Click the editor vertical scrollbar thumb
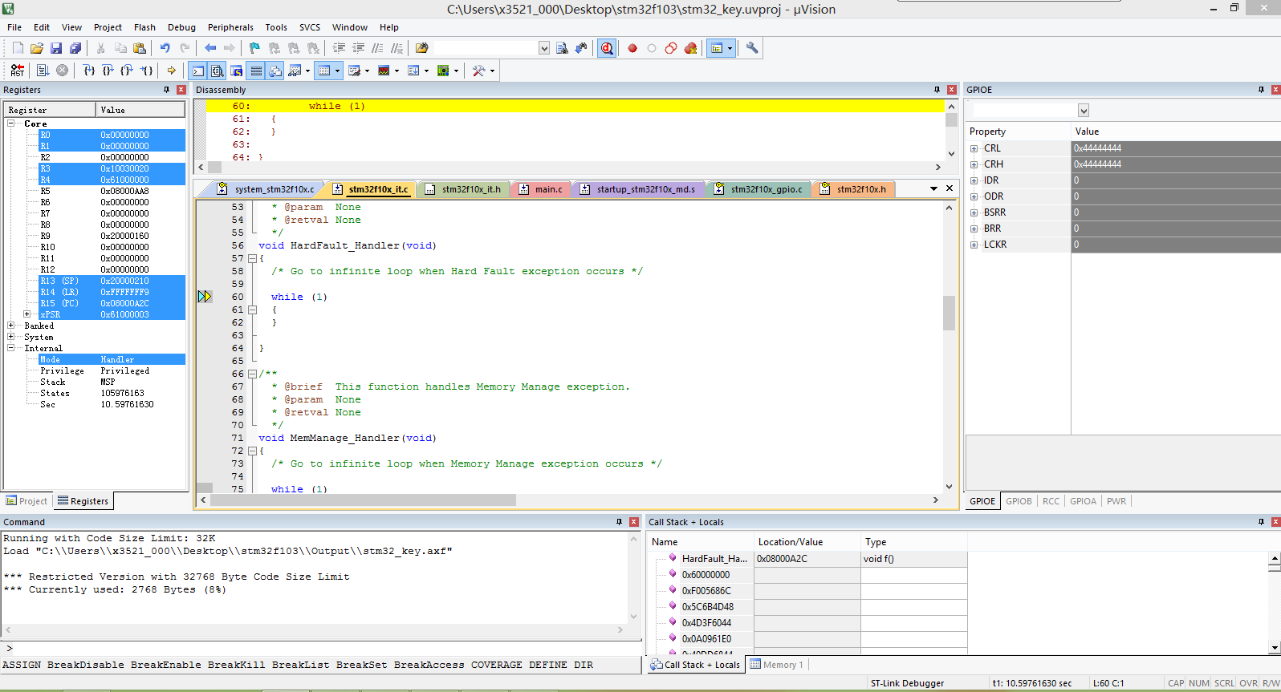 pos(949,313)
